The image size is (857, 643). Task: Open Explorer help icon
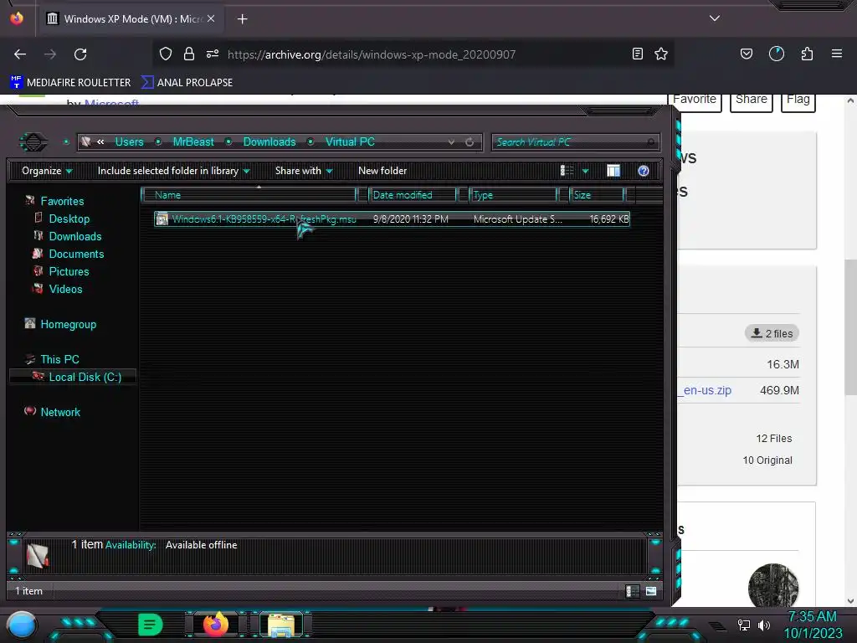644,171
